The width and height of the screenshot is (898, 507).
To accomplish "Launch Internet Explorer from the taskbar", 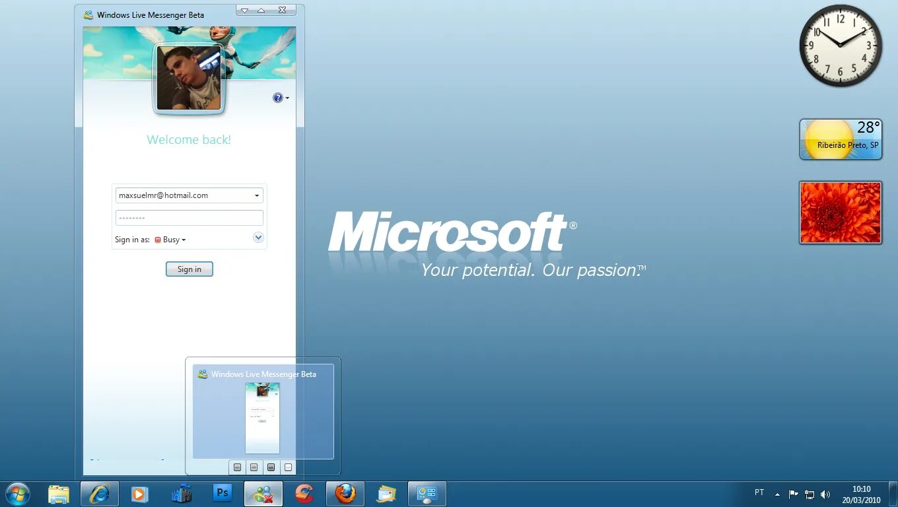I will 100,494.
